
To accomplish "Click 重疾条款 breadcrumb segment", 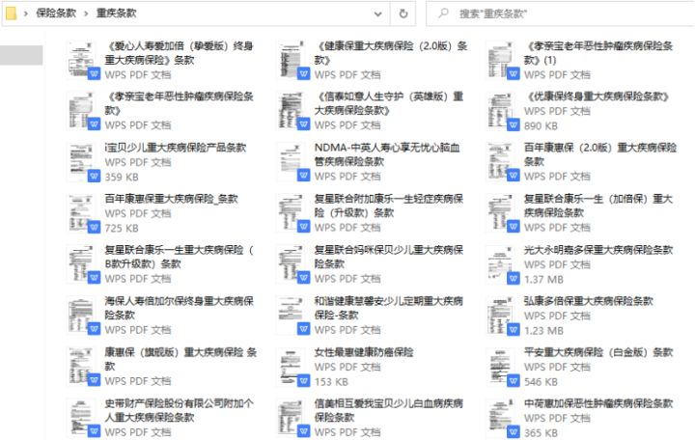I will [117, 14].
